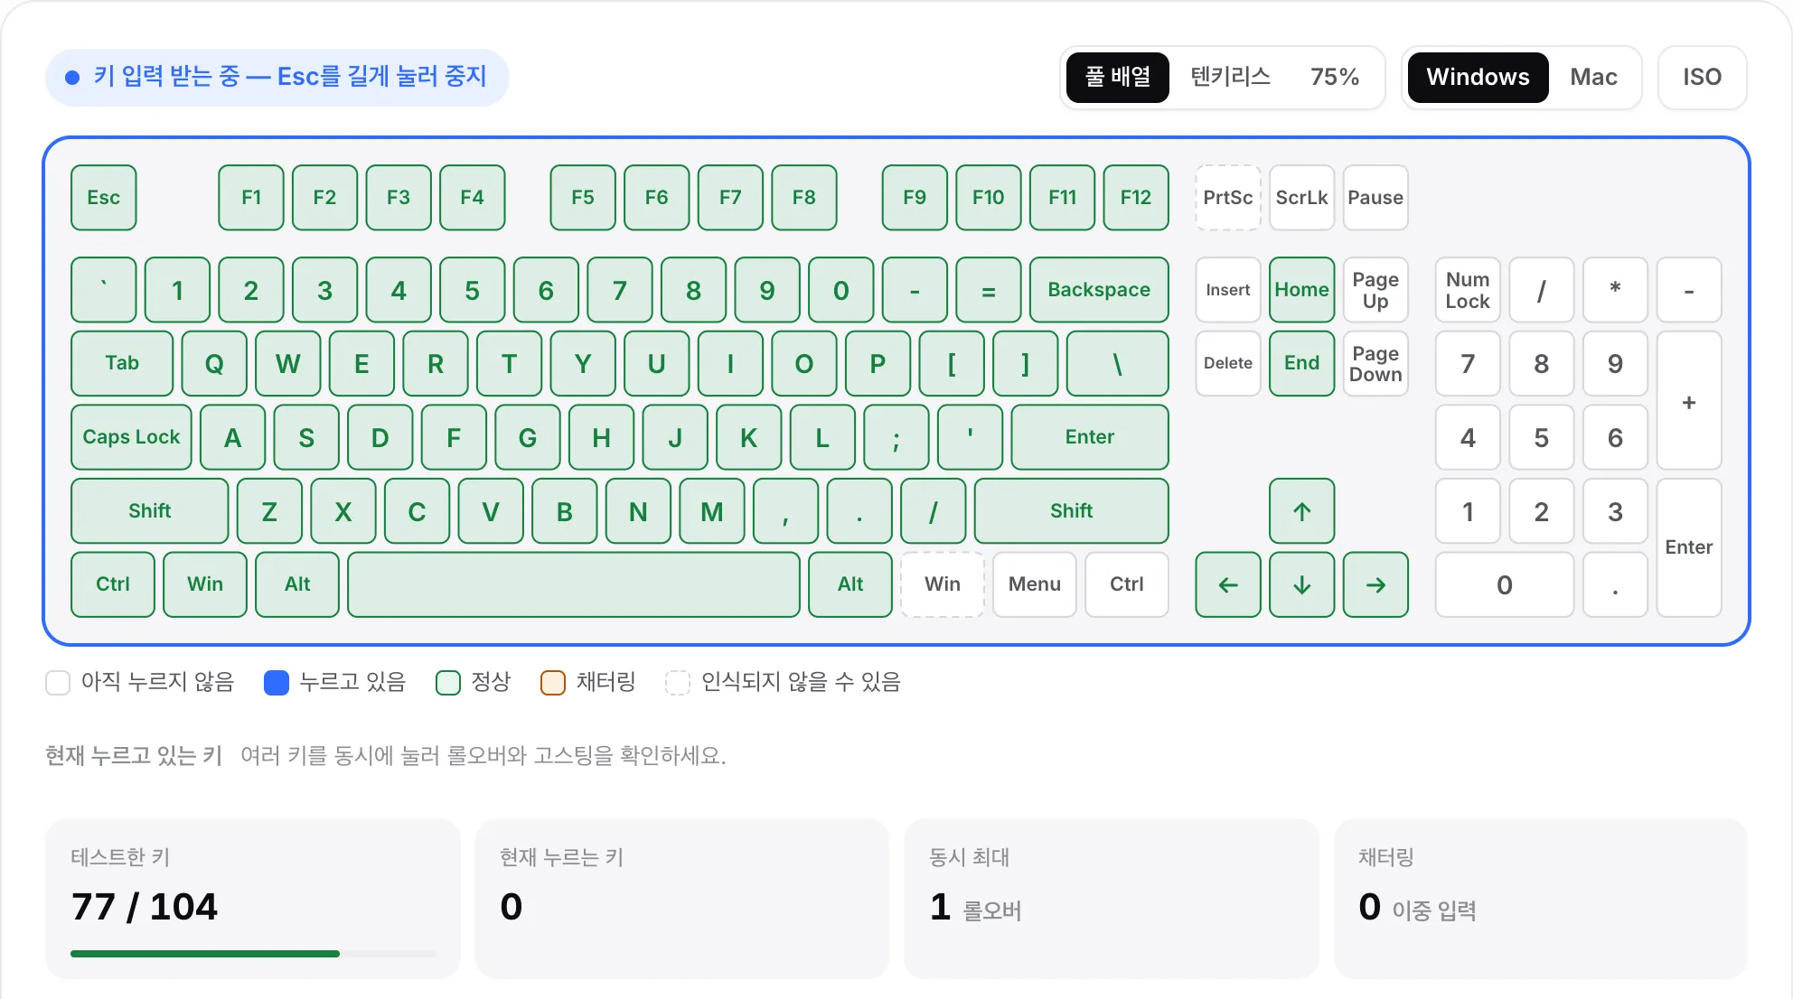Select the Windows key mapping
This screenshot has height=999, width=1793.
[1478, 77]
